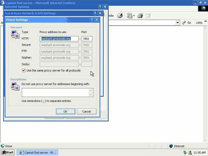Minimize the Internet Explorer window
The image size is (208, 156).
[195, 3]
